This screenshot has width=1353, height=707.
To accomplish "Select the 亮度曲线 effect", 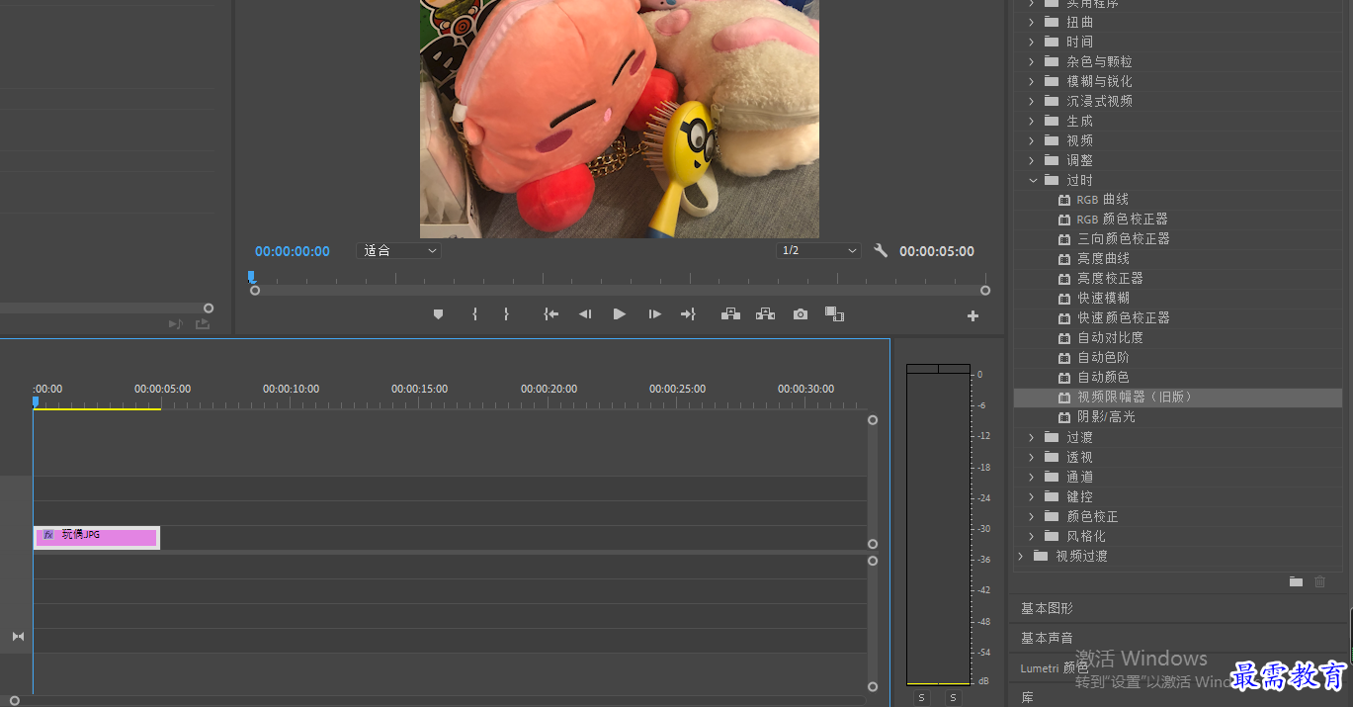I will pos(1103,259).
